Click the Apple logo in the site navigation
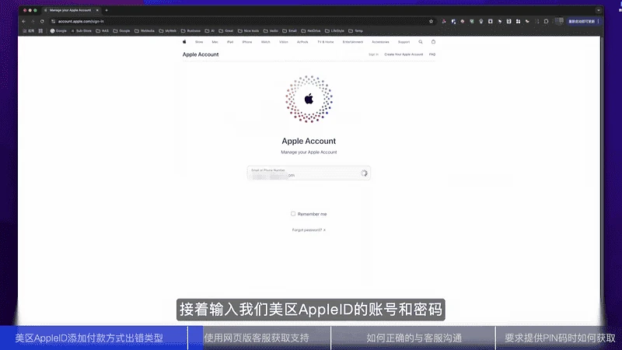Viewport: 622px width, 350px height. 184,42
